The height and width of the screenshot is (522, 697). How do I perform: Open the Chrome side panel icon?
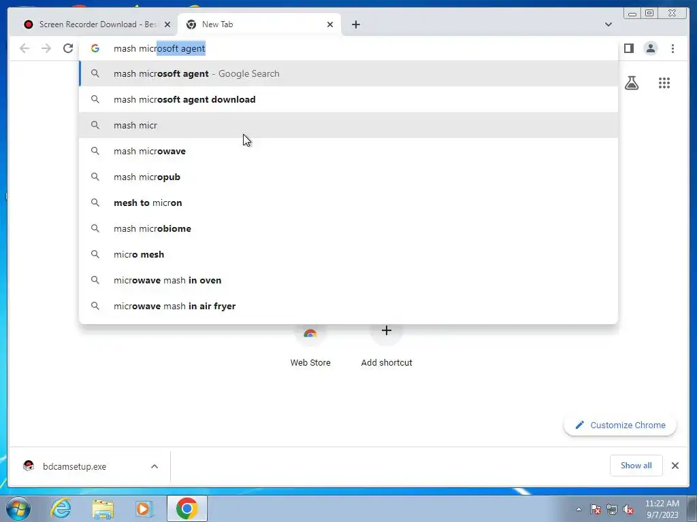click(628, 48)
